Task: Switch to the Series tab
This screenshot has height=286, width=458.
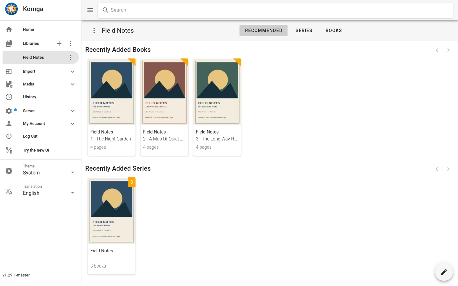Action: 304,31
